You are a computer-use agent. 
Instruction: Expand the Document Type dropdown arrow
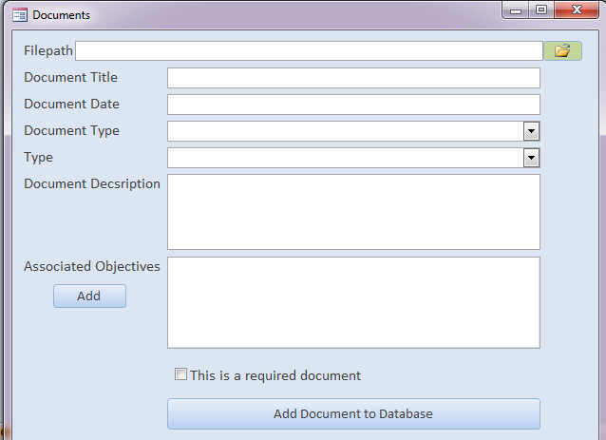pos(532,131)
